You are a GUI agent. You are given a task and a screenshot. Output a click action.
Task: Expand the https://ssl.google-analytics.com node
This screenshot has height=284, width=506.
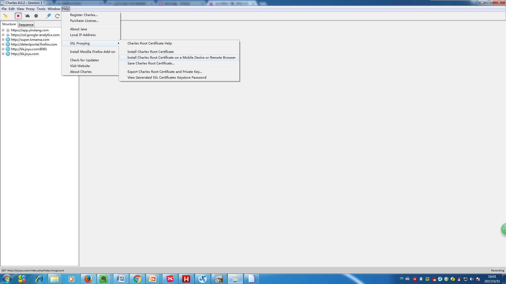pos(3,35)
